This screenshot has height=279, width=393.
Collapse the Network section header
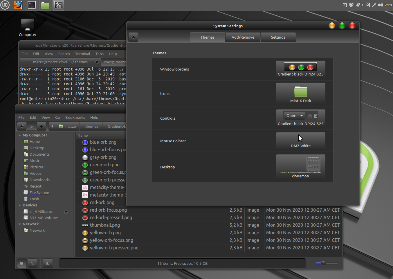click(x=20, y=224)
